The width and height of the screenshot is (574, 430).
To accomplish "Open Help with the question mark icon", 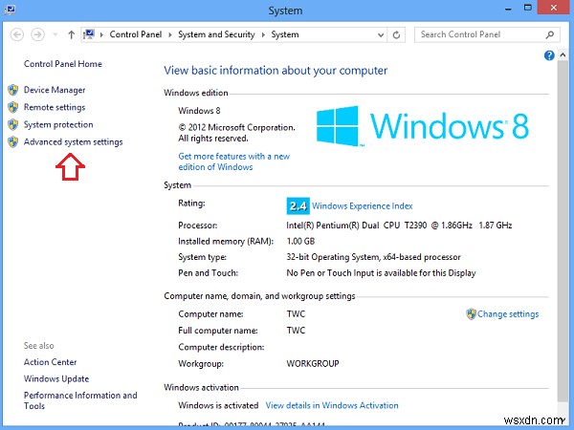I will coord(549,55).
